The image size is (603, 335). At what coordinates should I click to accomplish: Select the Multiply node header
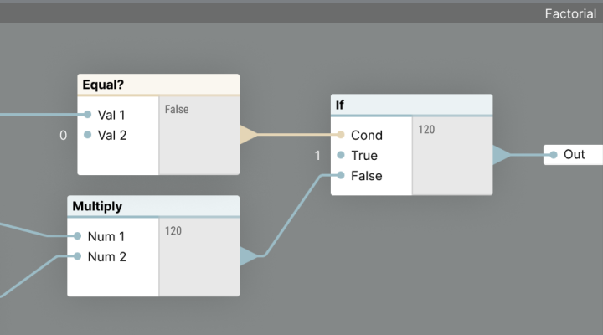point(152,206)
